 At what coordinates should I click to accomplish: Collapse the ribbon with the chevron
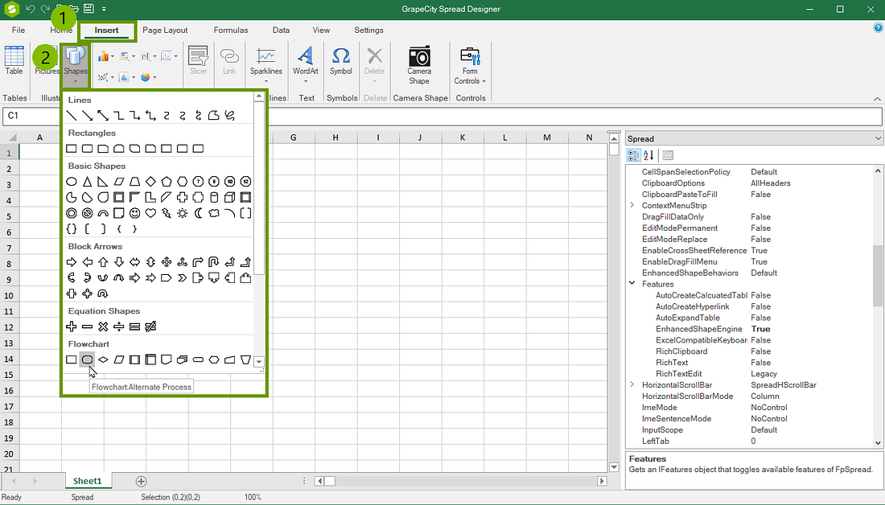(877, 99)
